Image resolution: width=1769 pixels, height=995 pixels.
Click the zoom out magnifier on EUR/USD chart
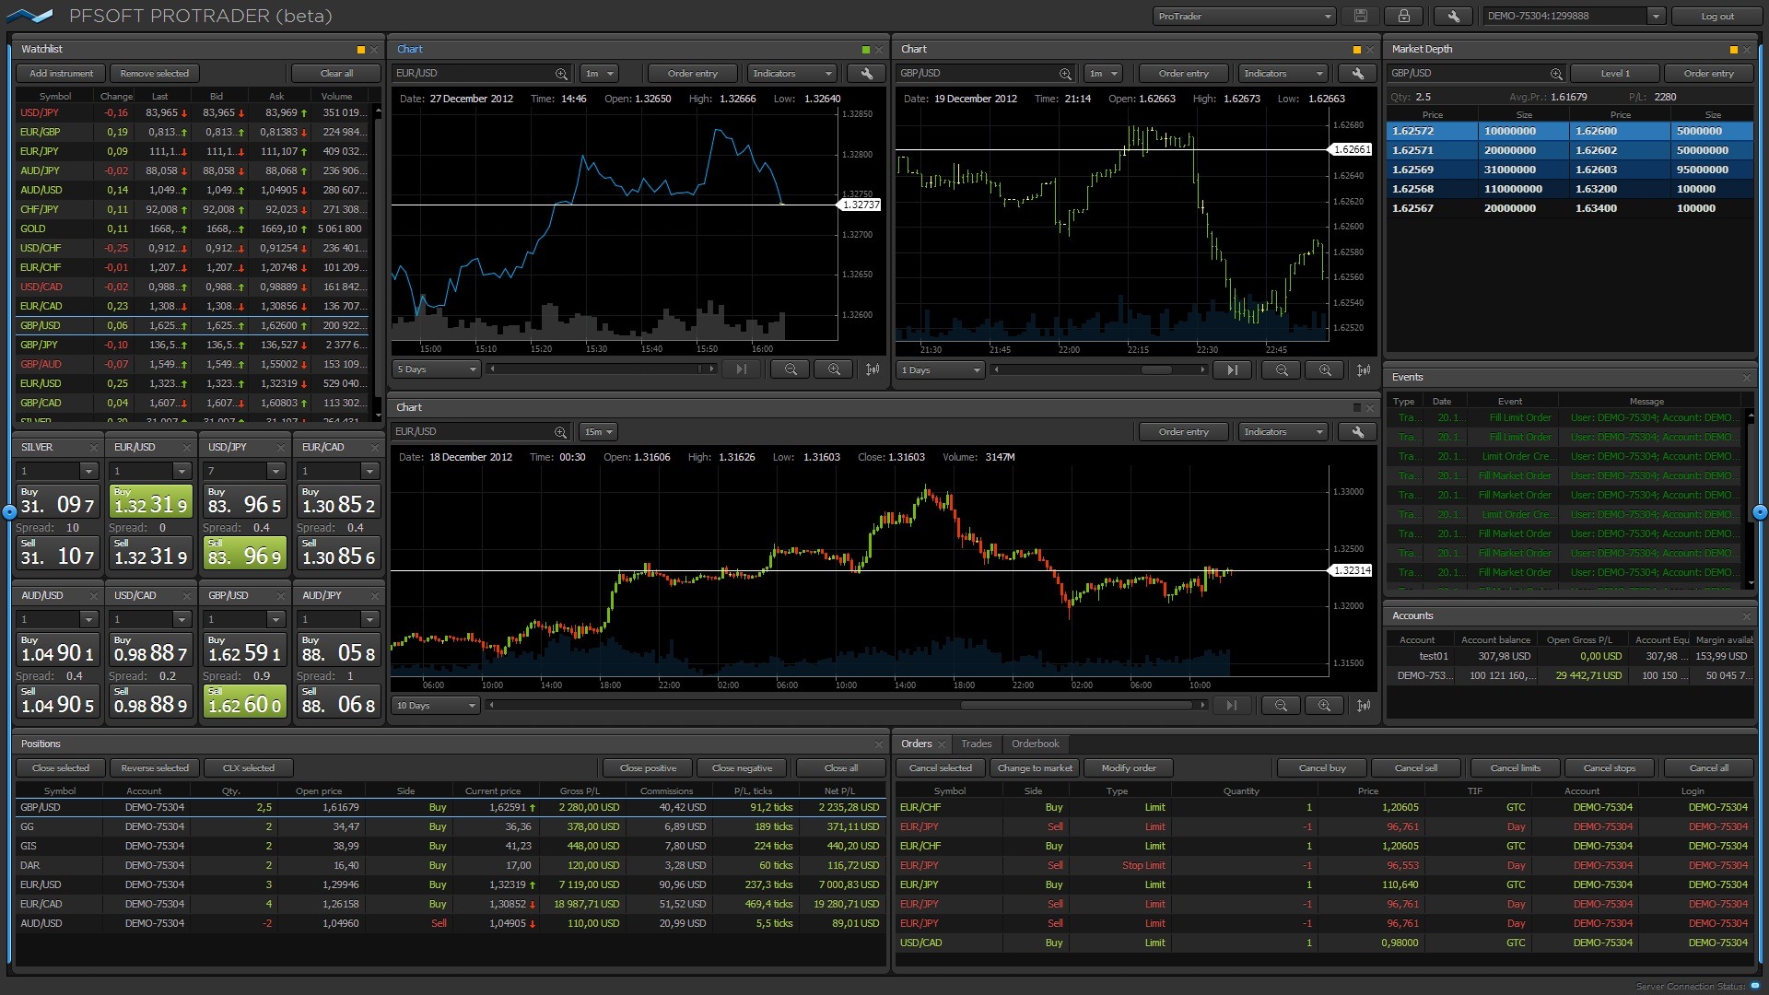pos(790,369)
